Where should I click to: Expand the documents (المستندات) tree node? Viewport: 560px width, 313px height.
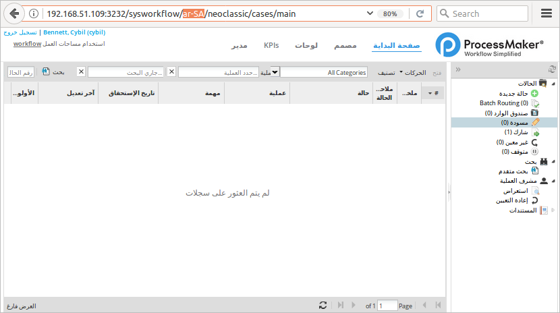coord(554,210)
